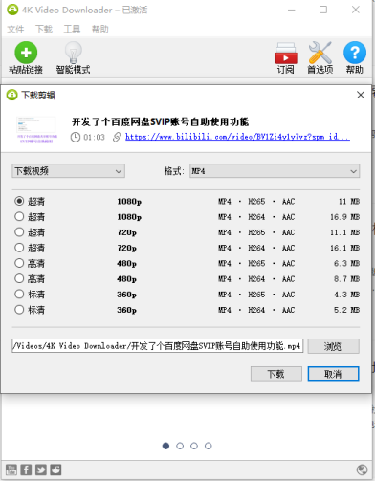
Task: Select the fourth page indicator dot
Action: pos(209,446)
